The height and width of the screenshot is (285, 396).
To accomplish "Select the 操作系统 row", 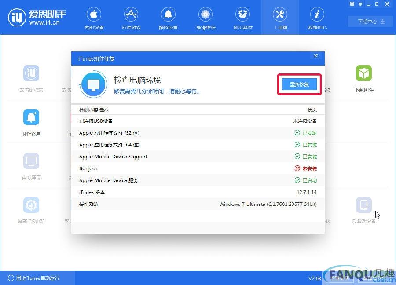I will click(198, 204).
